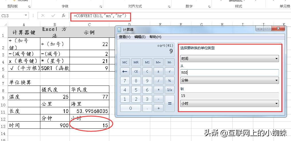Select cell A7 单位换算

click(24, 82)
